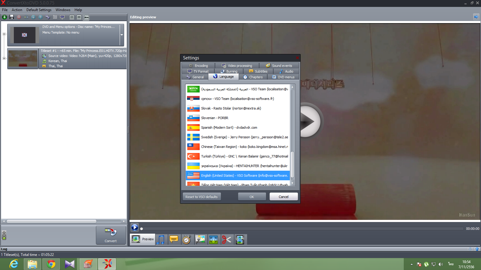Click the merge titlesets toolbar icon
Screen dimensions: 481x270
tap(26, 17)
